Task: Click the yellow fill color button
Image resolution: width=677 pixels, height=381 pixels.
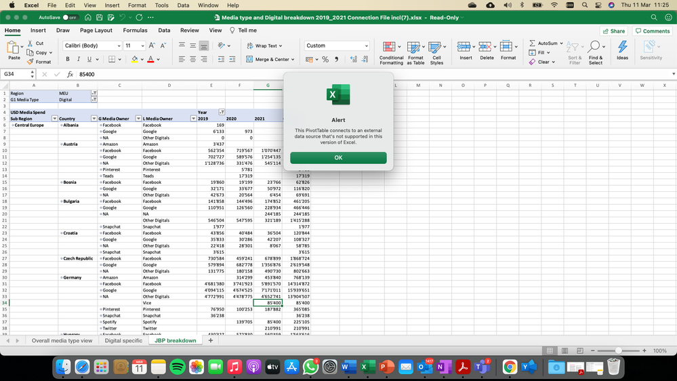Action: click(x=134, y=60)
